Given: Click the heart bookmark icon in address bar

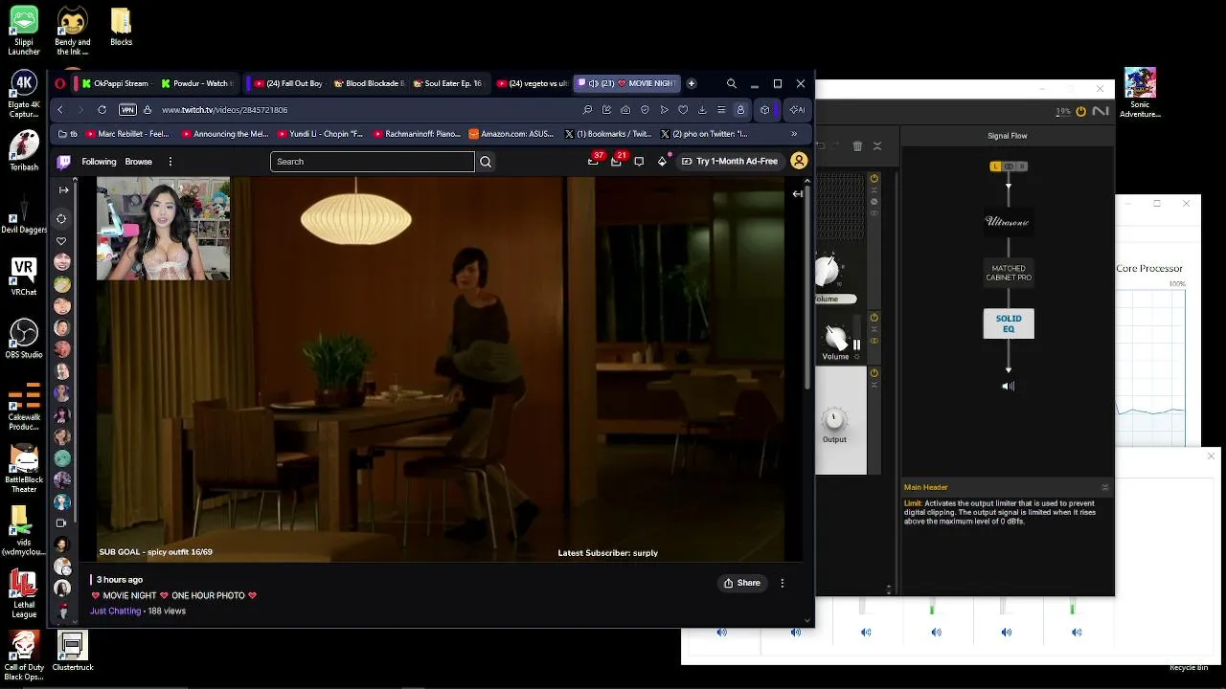Looking at the screenshot, I should click(683, 110).
